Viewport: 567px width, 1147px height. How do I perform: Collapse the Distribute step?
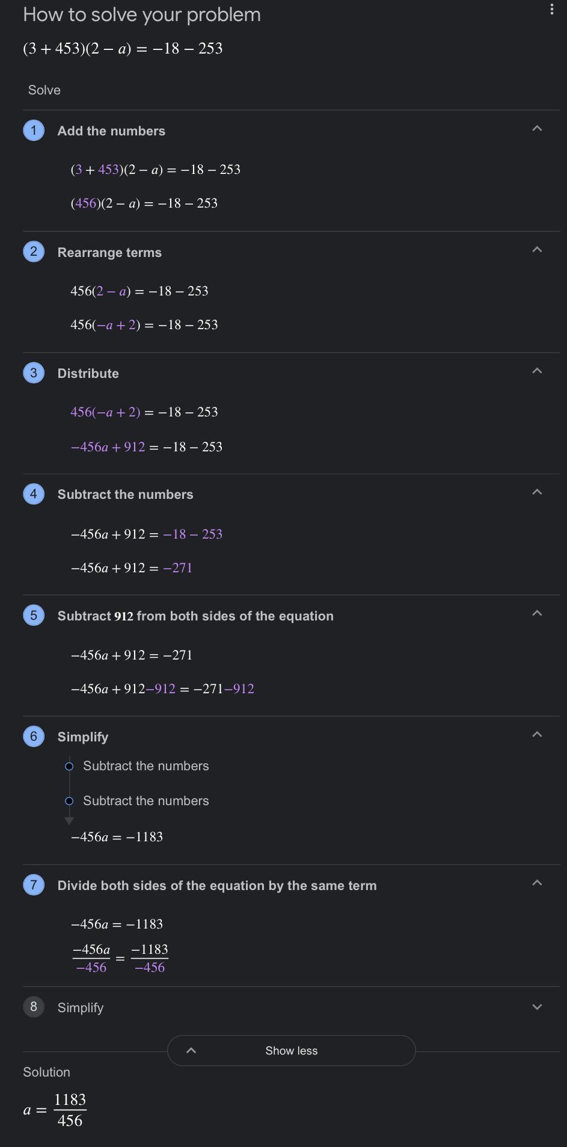pyautogui.click(x=537, y=371)
